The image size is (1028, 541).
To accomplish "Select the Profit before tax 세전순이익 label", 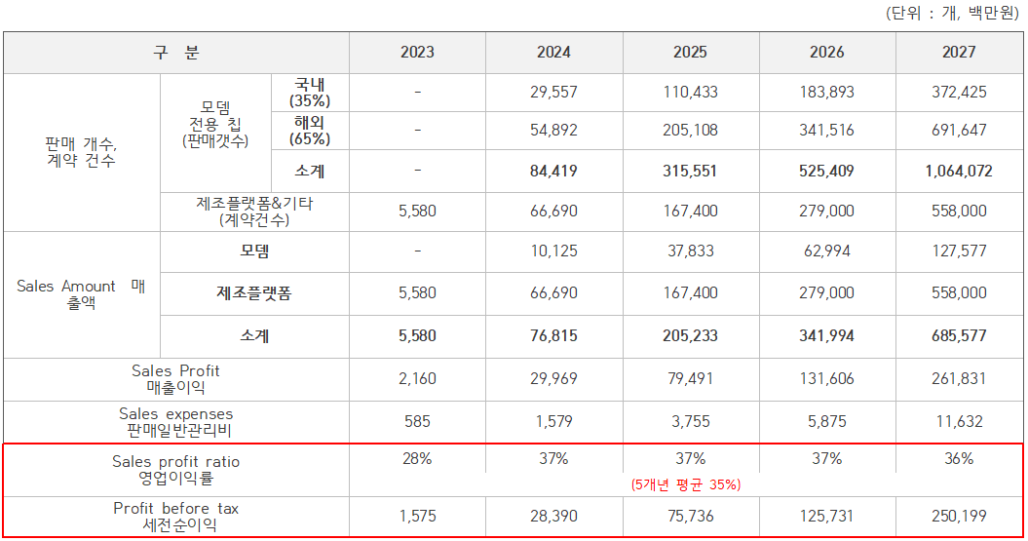I will pos(176,517).
